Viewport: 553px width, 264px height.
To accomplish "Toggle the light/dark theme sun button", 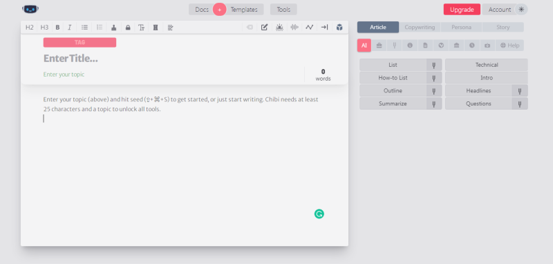I will (521, 10).
